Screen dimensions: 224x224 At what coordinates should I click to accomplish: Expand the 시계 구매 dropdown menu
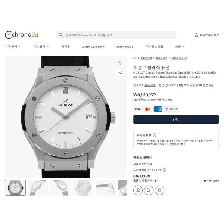click(13, 47)
